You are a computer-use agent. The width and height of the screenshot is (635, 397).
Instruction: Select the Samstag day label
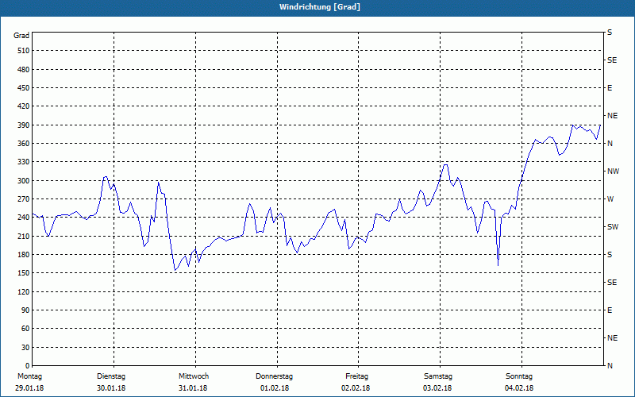click(438, 376)
